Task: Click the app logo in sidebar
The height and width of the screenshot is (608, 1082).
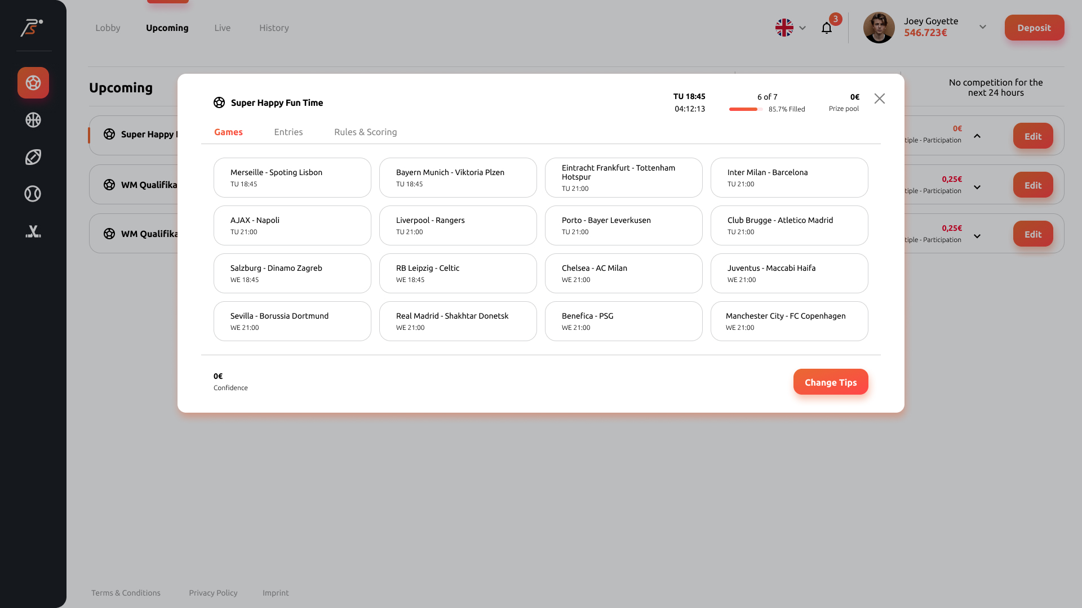Action: [32, 28]
